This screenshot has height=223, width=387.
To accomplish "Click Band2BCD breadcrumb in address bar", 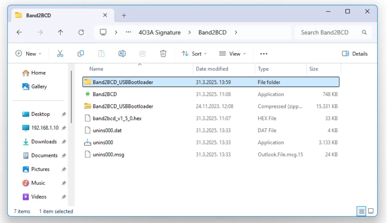I will (212, 32).
